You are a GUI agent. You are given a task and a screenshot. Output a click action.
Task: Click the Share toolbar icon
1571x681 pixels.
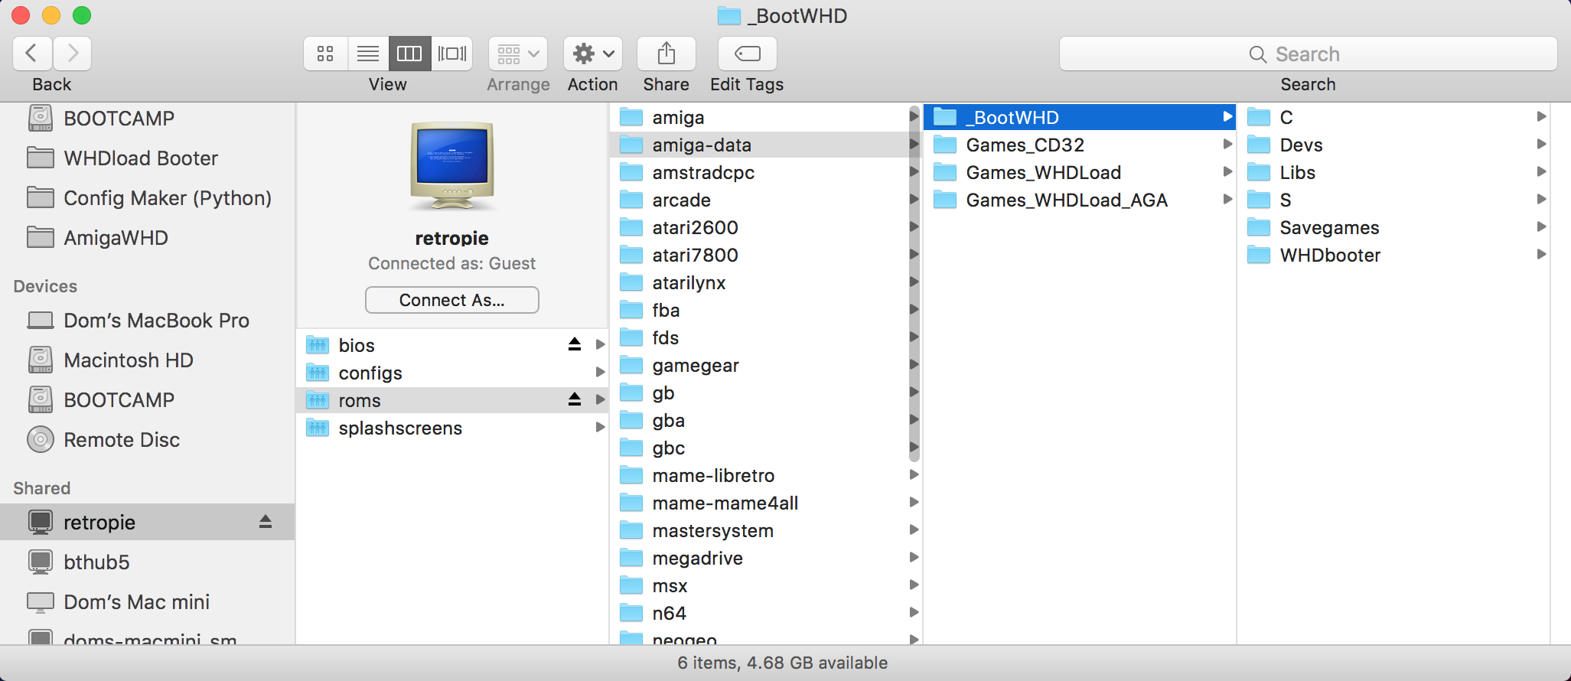667,54
